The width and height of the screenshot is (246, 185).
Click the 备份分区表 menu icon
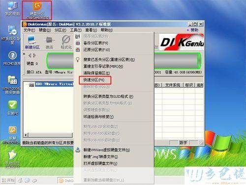click(x=78, y=43)
